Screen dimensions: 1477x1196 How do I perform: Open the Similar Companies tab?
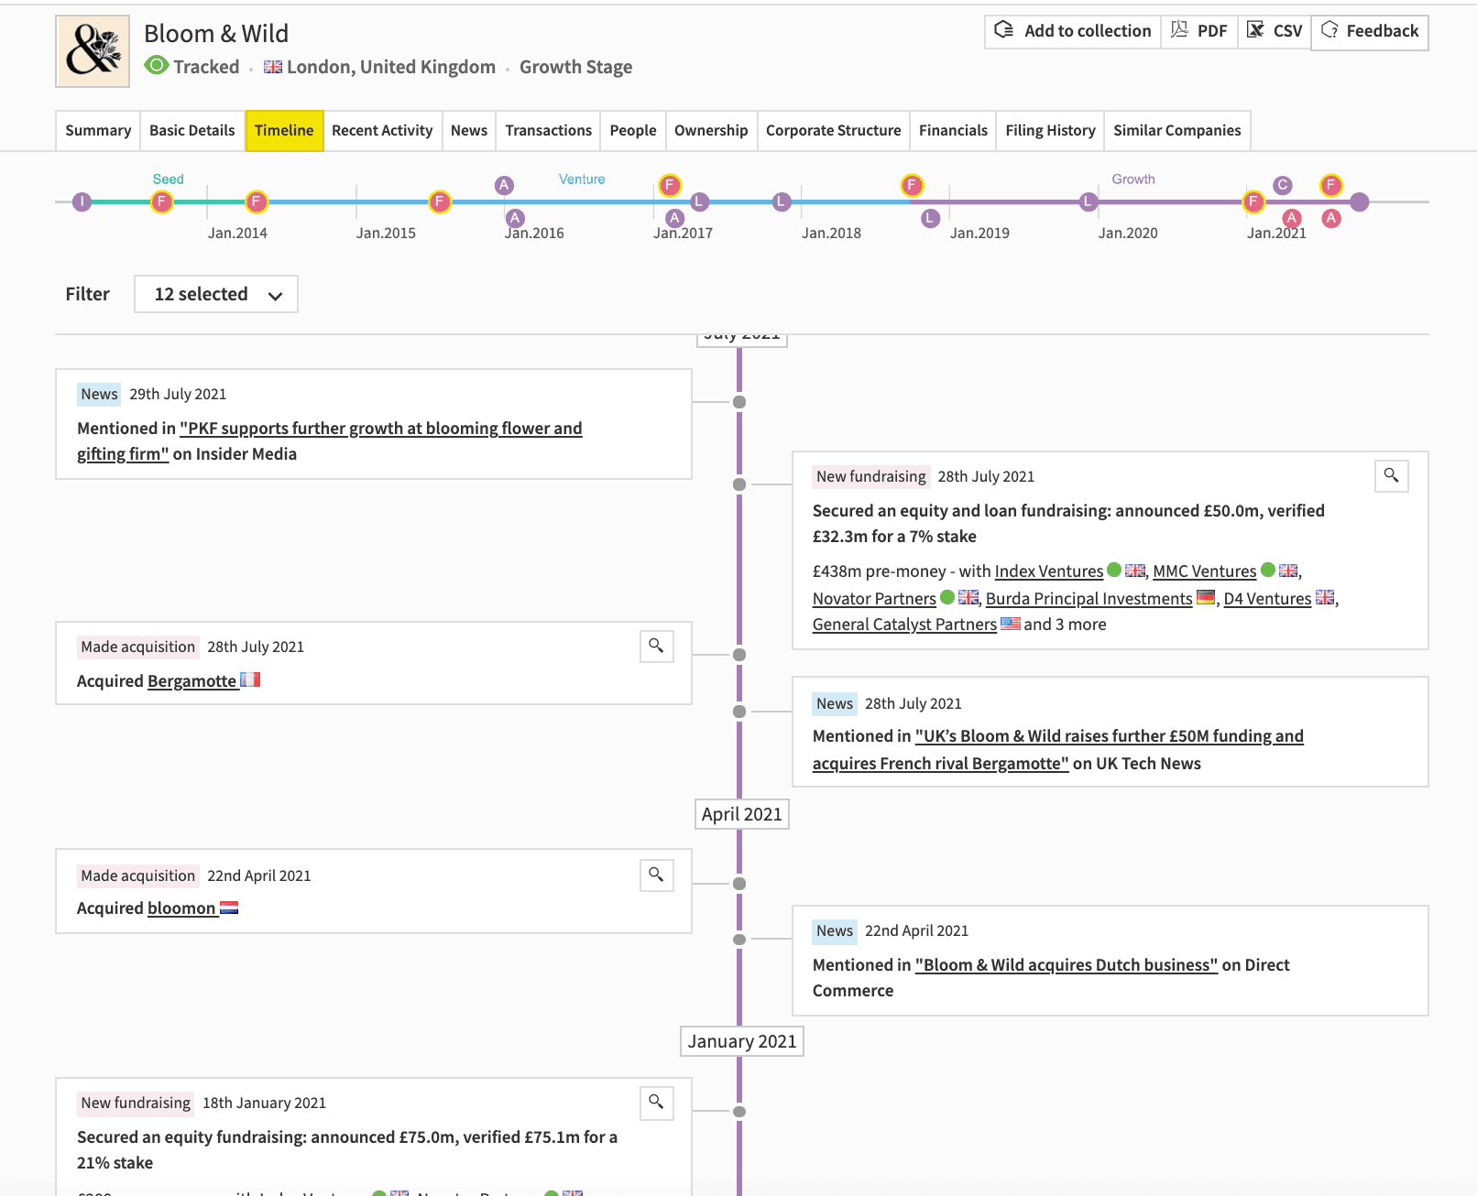[x=1177, y=131]
